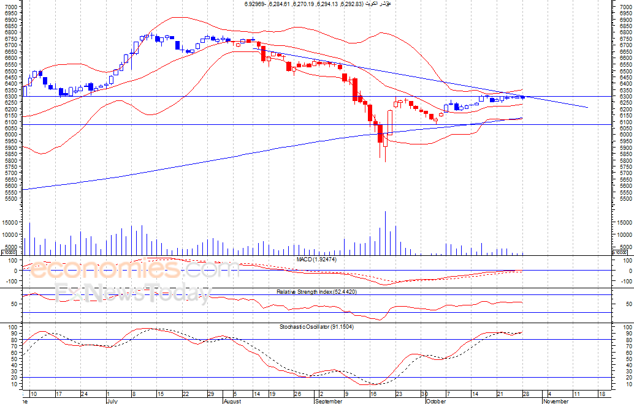Click the August month label on time axis
The width and height of the screenshot is (634, 404).
click(x=232, y=401)
